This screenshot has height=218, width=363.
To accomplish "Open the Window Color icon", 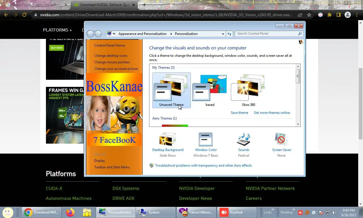I will 206,139.
